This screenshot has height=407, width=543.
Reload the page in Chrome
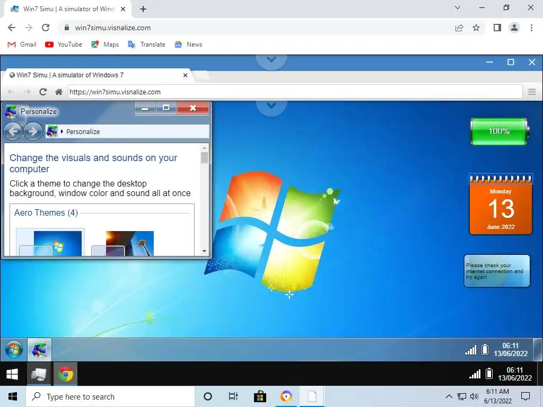pyautogui.click(x=46, y=28)
